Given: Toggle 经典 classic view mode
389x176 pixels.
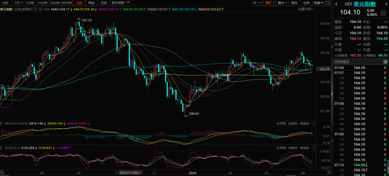Looking at the screenshot, I should [307, 3].
